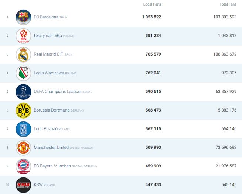Click the Borussia Dortmund BVB logo
This screenshot has height=194, width=242.
[x=23, y=110]
